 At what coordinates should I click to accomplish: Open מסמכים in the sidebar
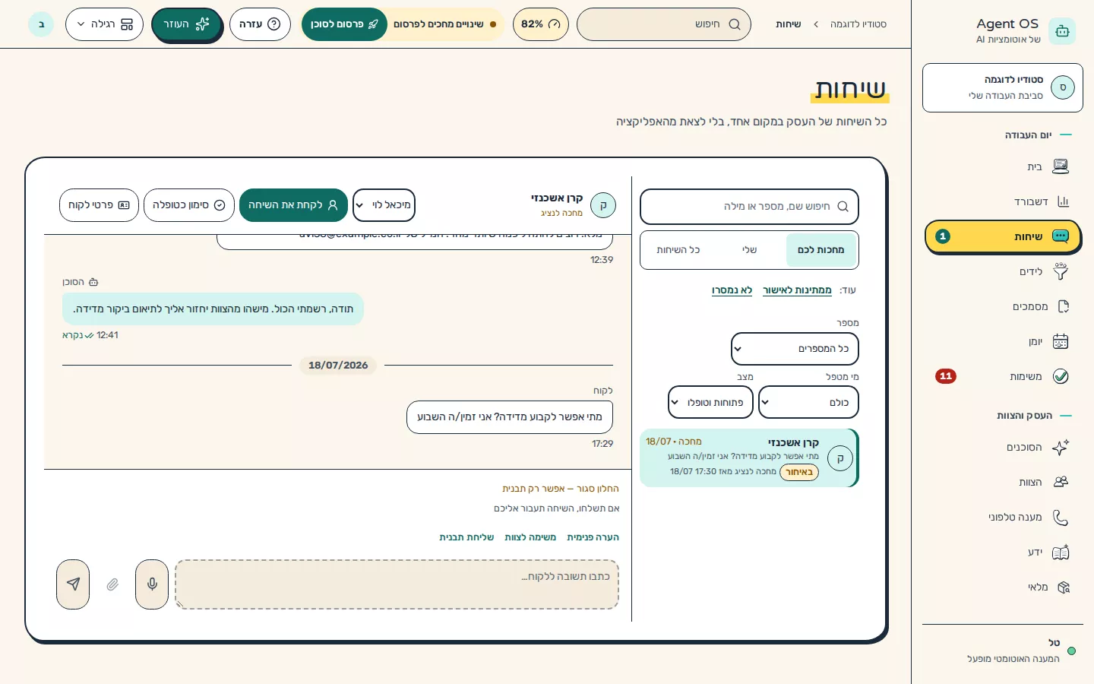click(1003, 306)
